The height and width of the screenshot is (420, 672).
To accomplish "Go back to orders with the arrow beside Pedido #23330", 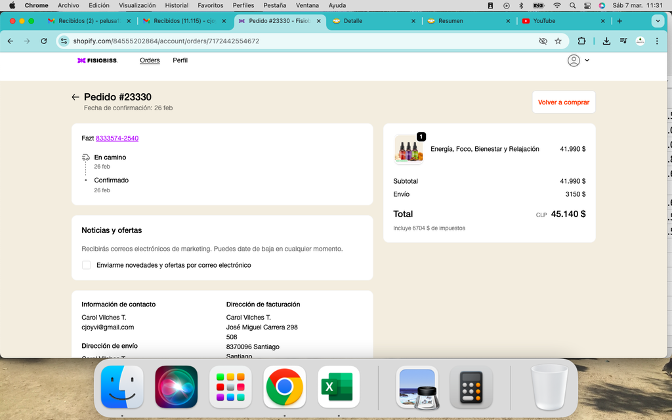I will tap(75, 97).
